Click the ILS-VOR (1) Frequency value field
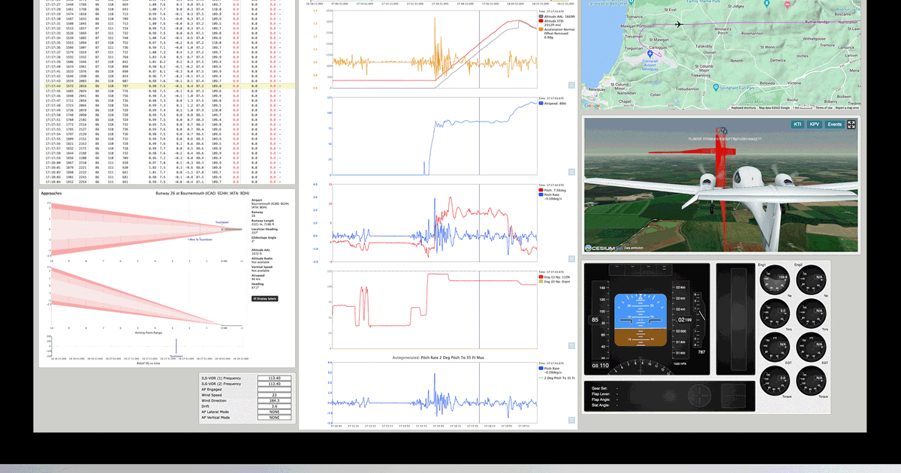Screen dimensions: 901x473 274,378
